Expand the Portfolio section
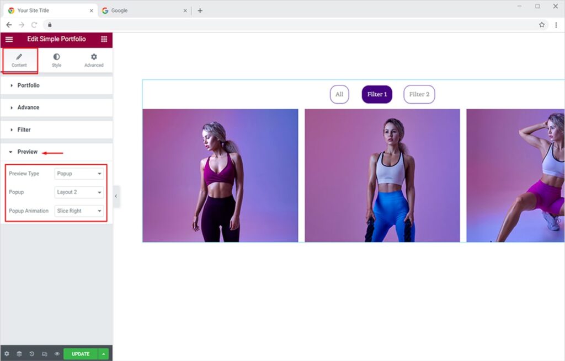 click(28, 85)
